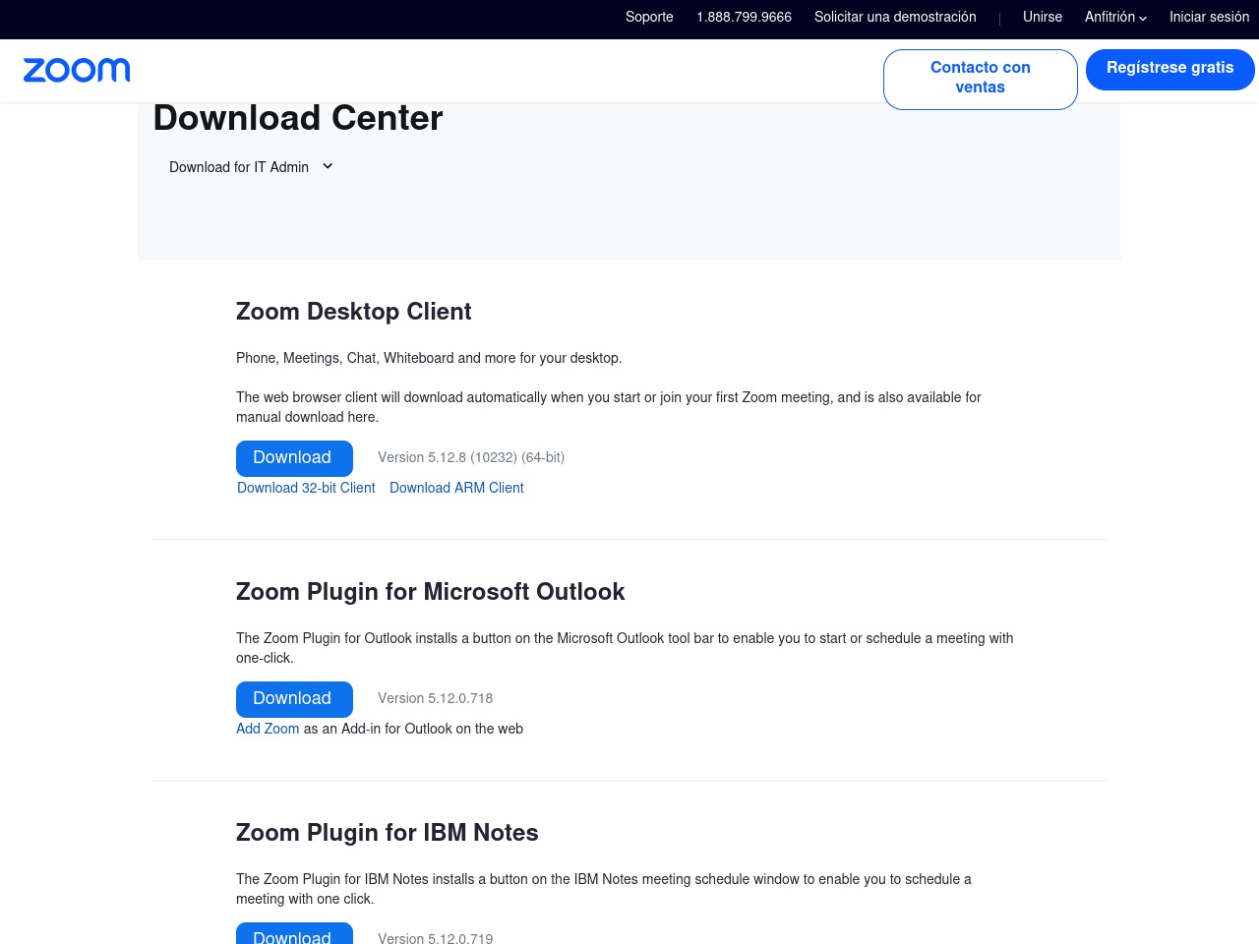1259x944 pixels.
Task: Click the text Version 5.12.0.719
Action: tap(435, 938)
